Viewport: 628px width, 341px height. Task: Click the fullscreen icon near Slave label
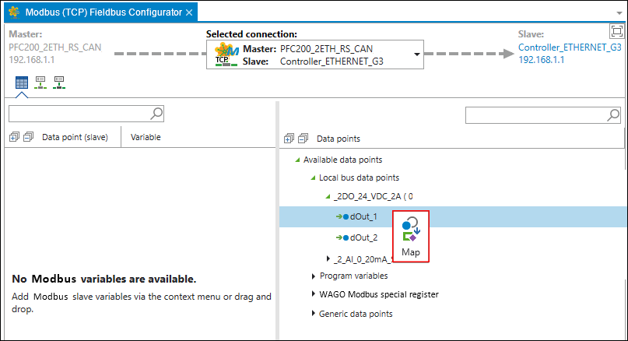click(x=617, y=31)
